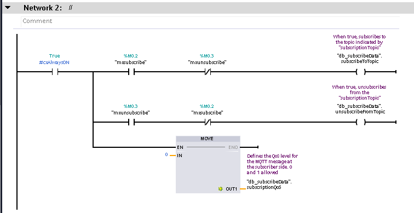Screen dimensions: 414x213
Task: Click the Comment input field
Action: pyautogui.click(x=210, y=21)
